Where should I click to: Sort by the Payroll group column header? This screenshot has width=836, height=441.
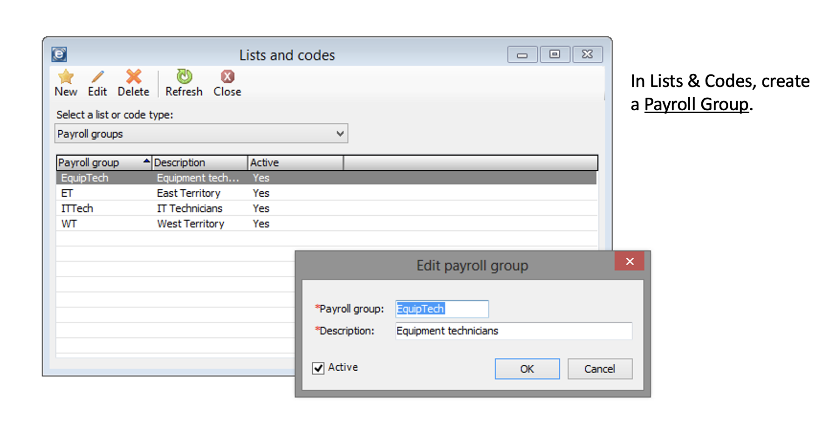coord(104,163)
